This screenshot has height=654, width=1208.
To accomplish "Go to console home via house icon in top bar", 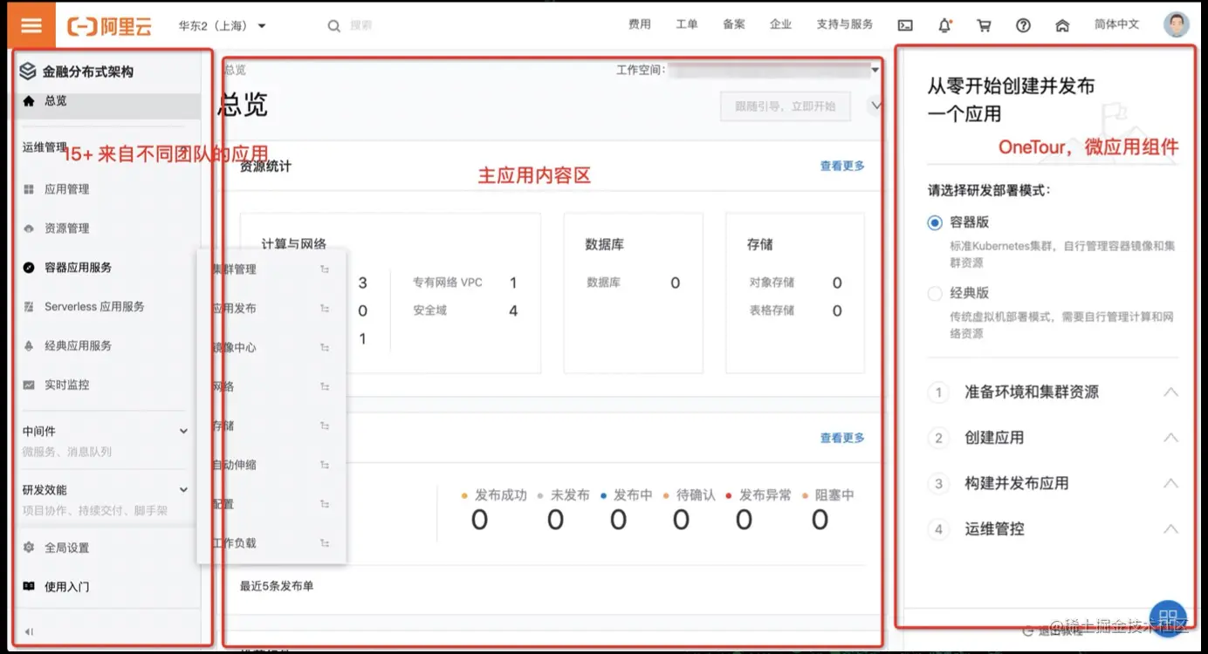I will tap(1062, 25).
